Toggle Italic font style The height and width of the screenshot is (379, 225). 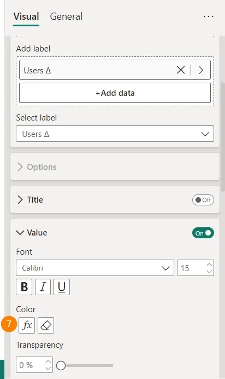pos(43,287)
